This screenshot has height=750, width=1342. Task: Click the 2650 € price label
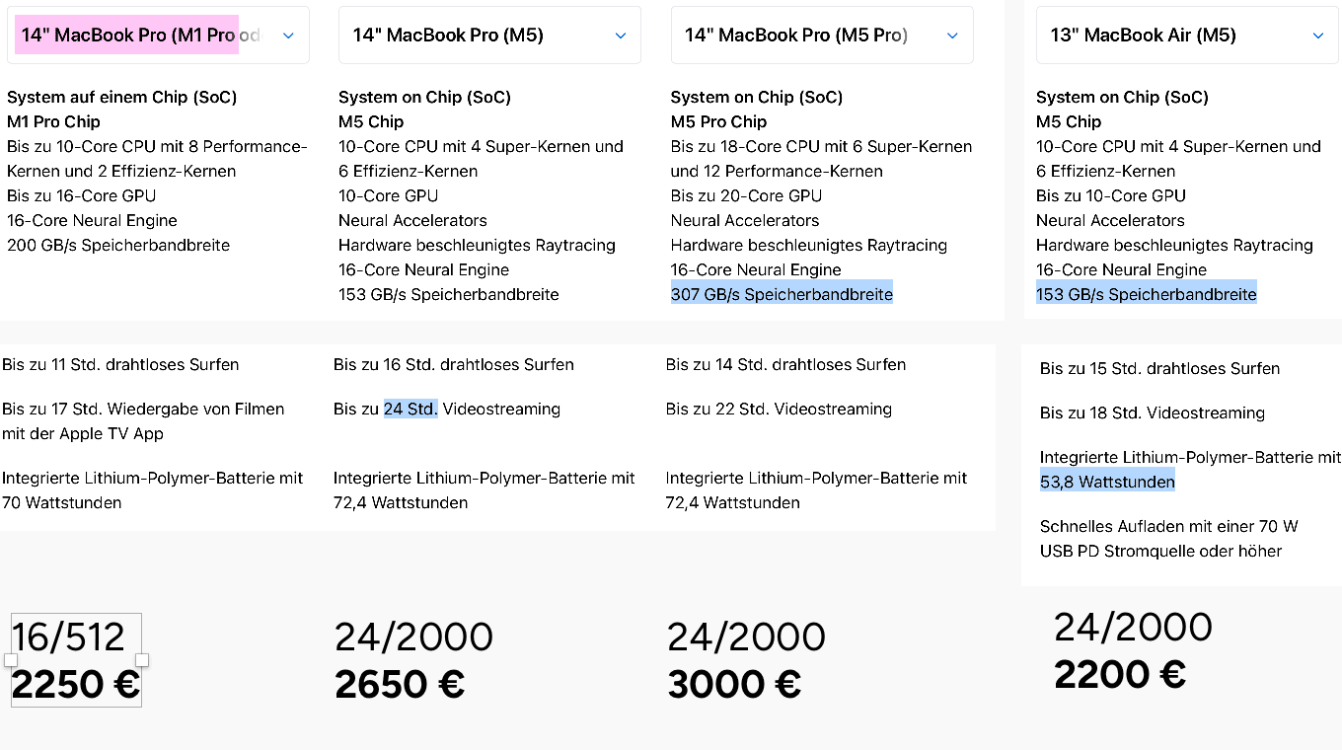click(400, 684)
